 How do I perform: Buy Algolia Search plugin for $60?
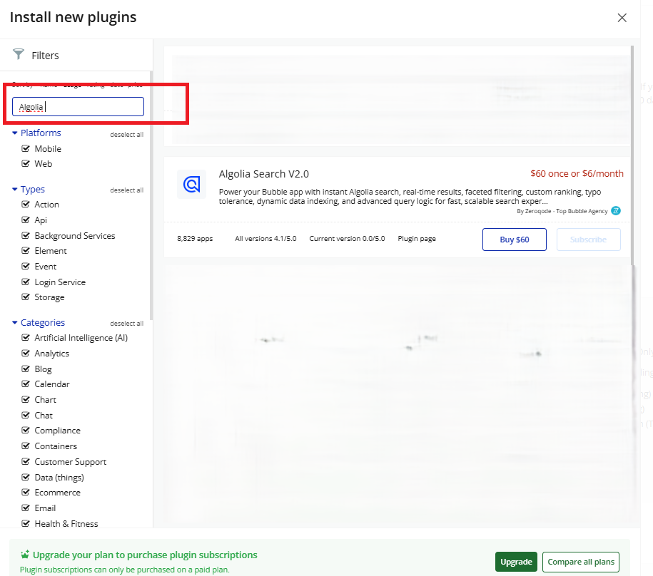pos(514,240)
